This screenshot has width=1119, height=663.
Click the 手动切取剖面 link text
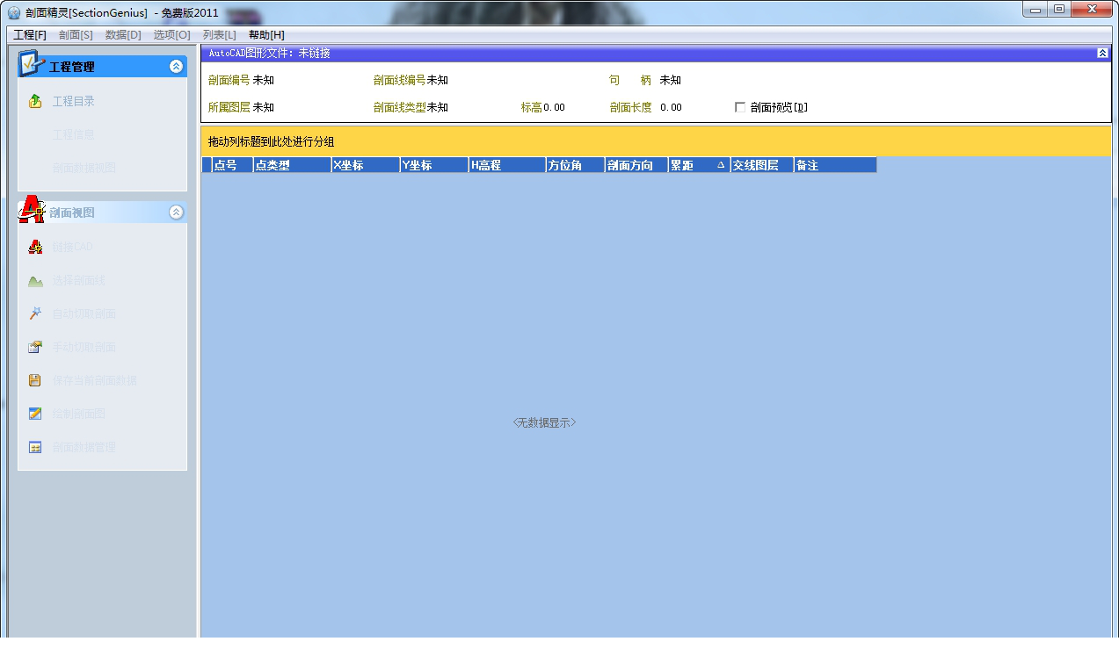coord(84,347)
